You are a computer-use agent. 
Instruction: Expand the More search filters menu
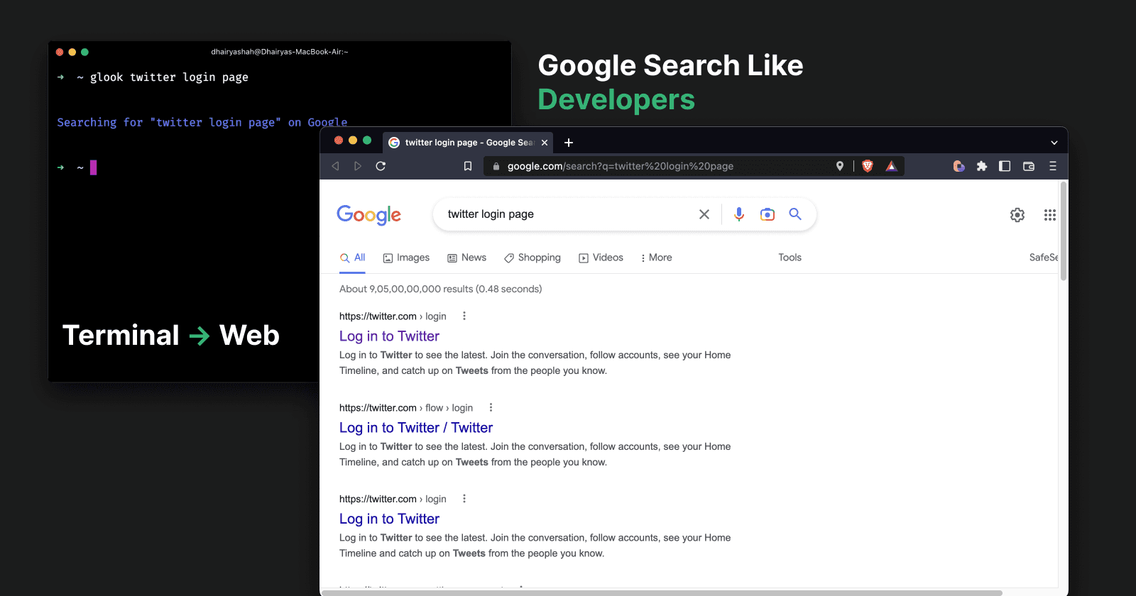(656, 258)
